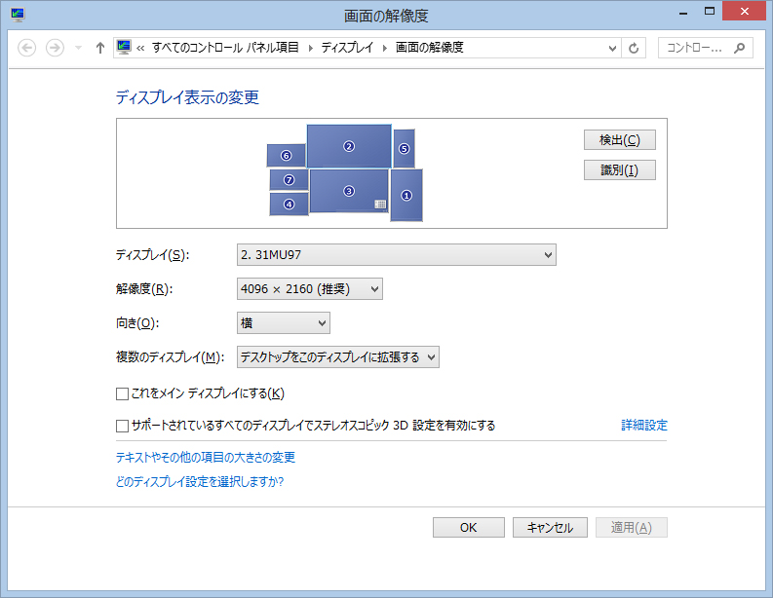This screenshot has width=773, height=598.
Task: Open すべてのコントロール パネル項目 breadcrumb
Action: (x=225, y=48)
